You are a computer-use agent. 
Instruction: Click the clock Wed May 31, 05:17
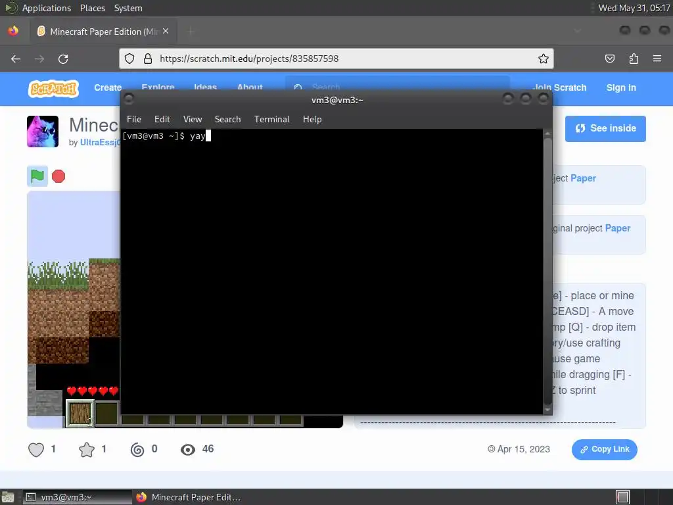pyautogui.click(x=634, y=8)
